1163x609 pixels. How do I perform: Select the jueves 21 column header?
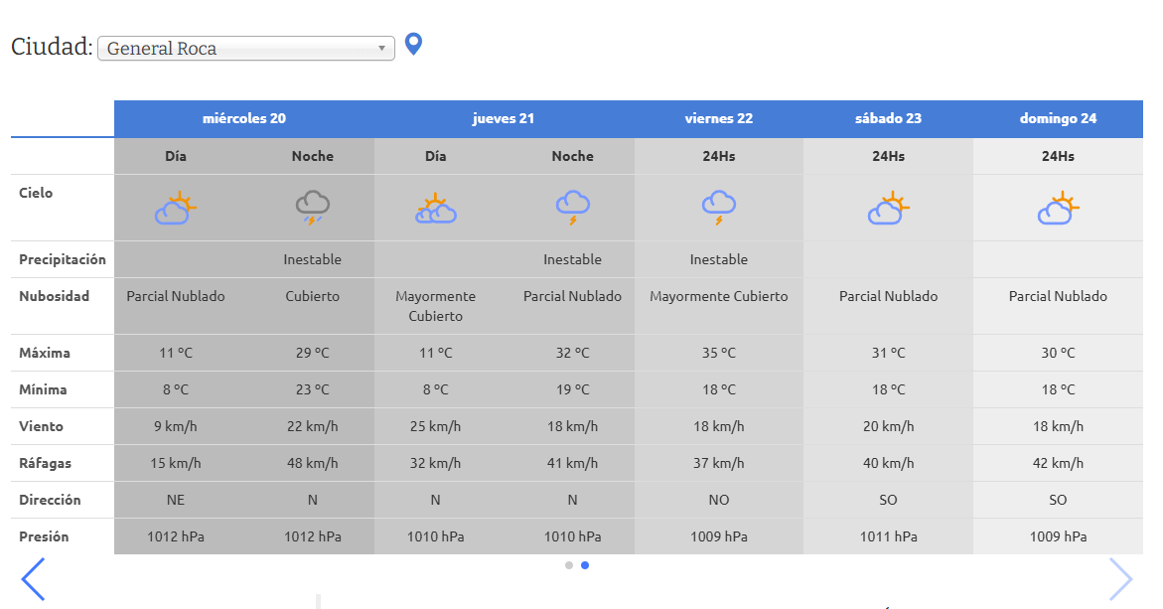(x=504, y=118)
